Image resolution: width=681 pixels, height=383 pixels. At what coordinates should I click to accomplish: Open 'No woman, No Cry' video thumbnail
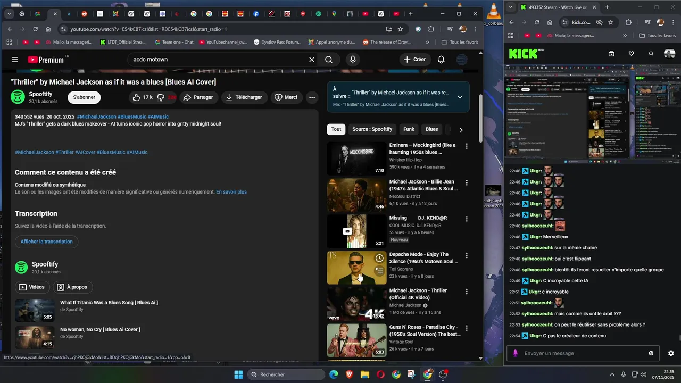pyautogui.click(x=35, y=337)
